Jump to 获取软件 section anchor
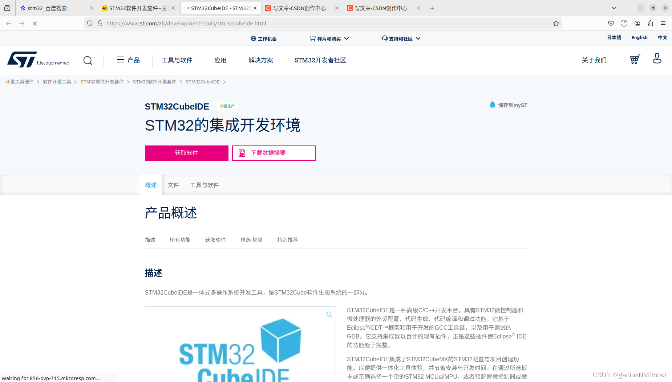 tap(215, 240)
